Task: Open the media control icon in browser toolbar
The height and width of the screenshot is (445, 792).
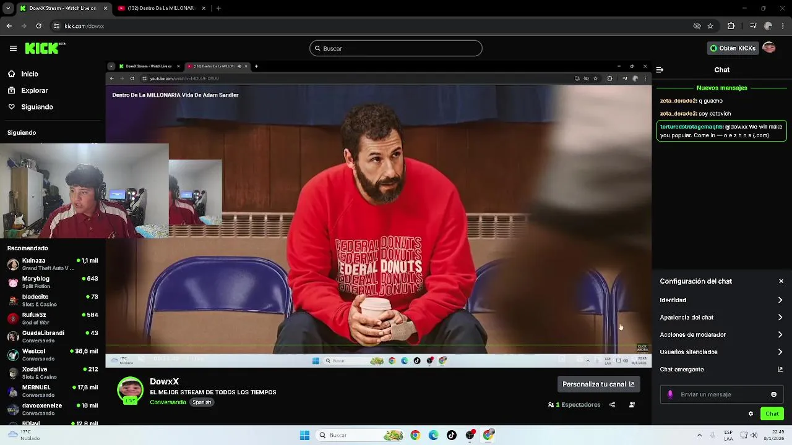Action: click(x=753, y=26)
